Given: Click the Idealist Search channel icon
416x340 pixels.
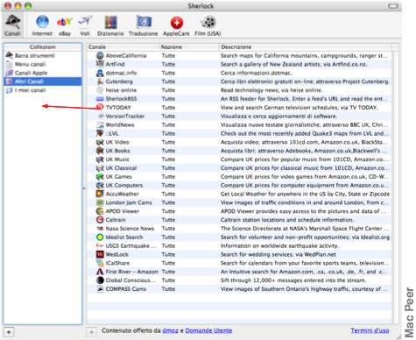Looking at the screenshot, I should coord(100,237).
